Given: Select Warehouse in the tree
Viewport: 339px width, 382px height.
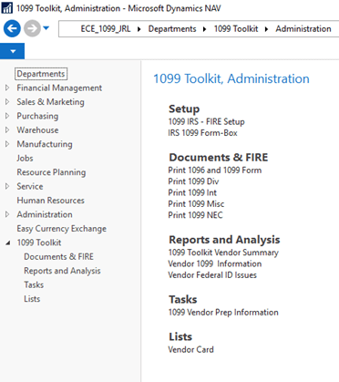Looking at the screenshot, I should (x=37, y=130).
